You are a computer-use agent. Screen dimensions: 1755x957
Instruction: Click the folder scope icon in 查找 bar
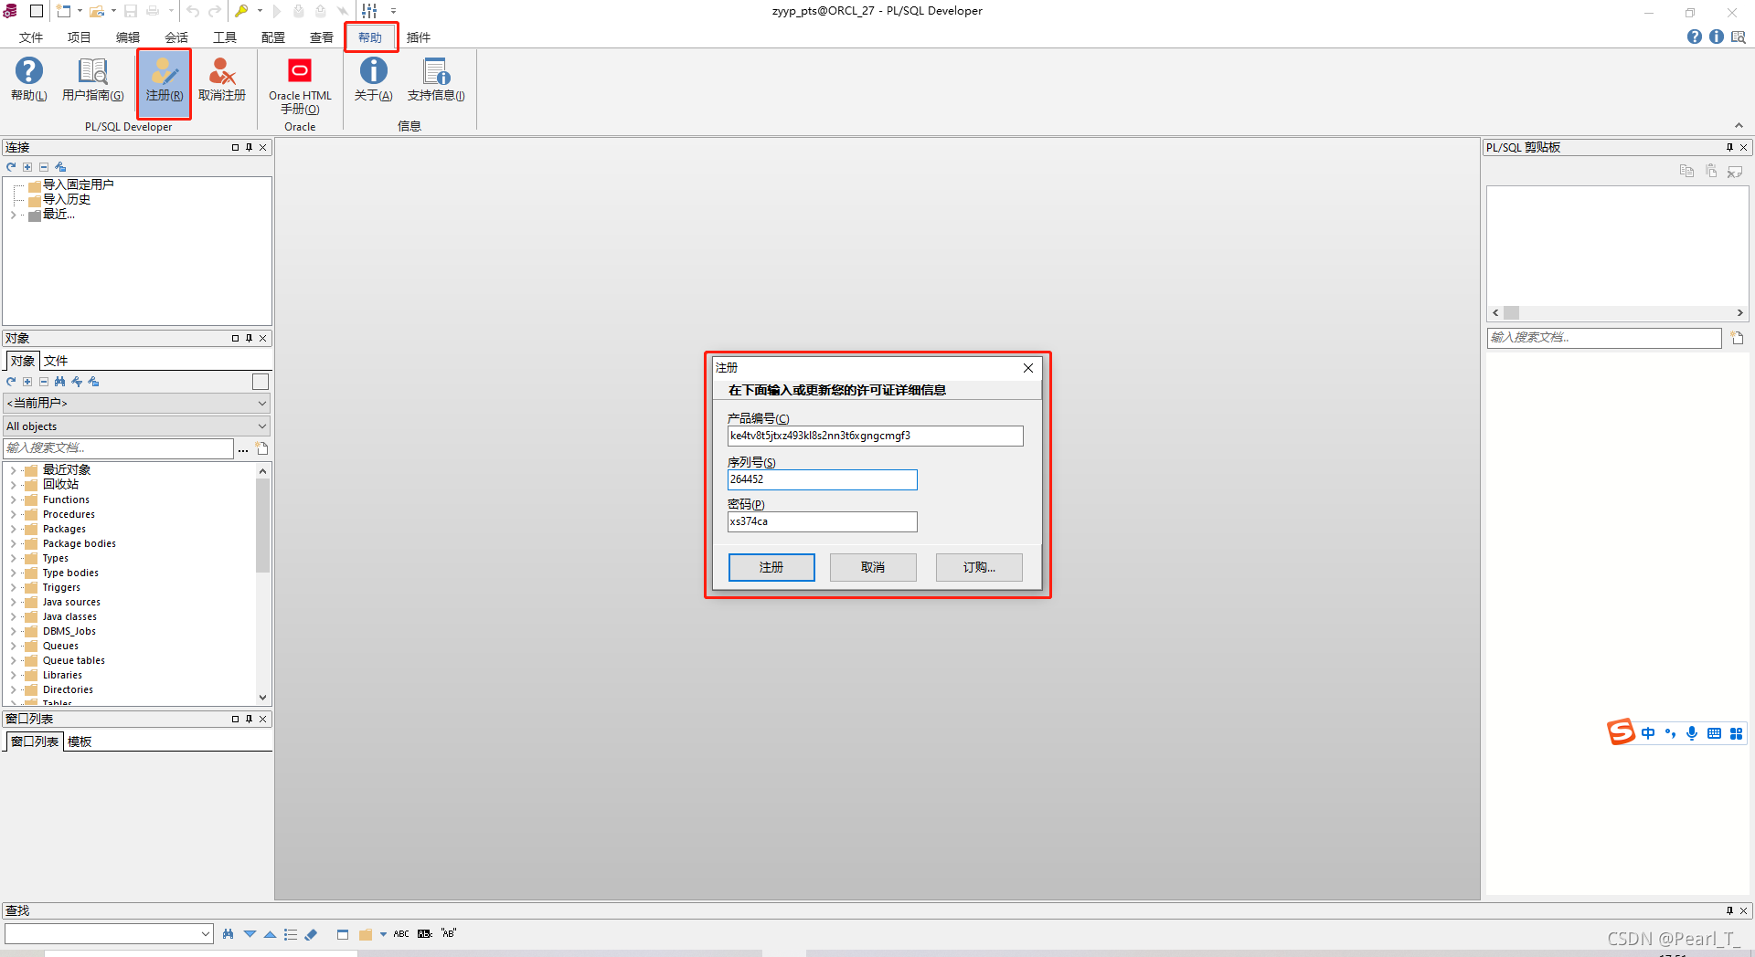pyautogui.click(x=366, y=934)
